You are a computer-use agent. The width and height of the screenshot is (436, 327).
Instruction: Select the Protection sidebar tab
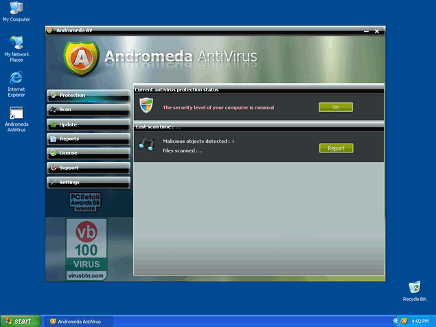coord(88,95)
